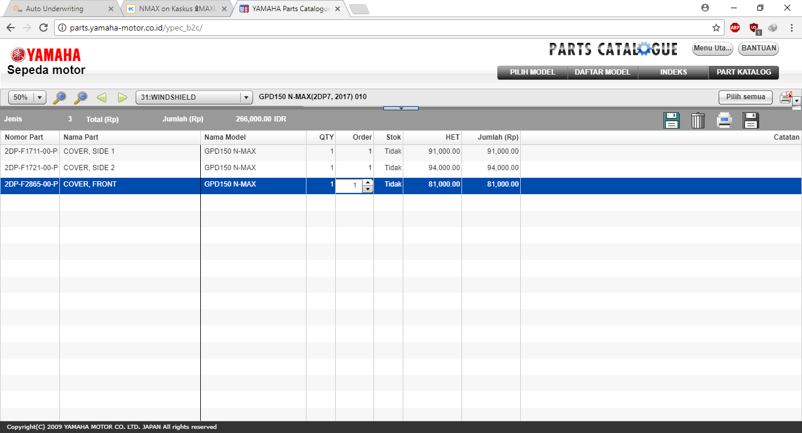The image size is (802, 433).
Task: Click the 266,000.00 IDR total amount
Action: (261, 119)
